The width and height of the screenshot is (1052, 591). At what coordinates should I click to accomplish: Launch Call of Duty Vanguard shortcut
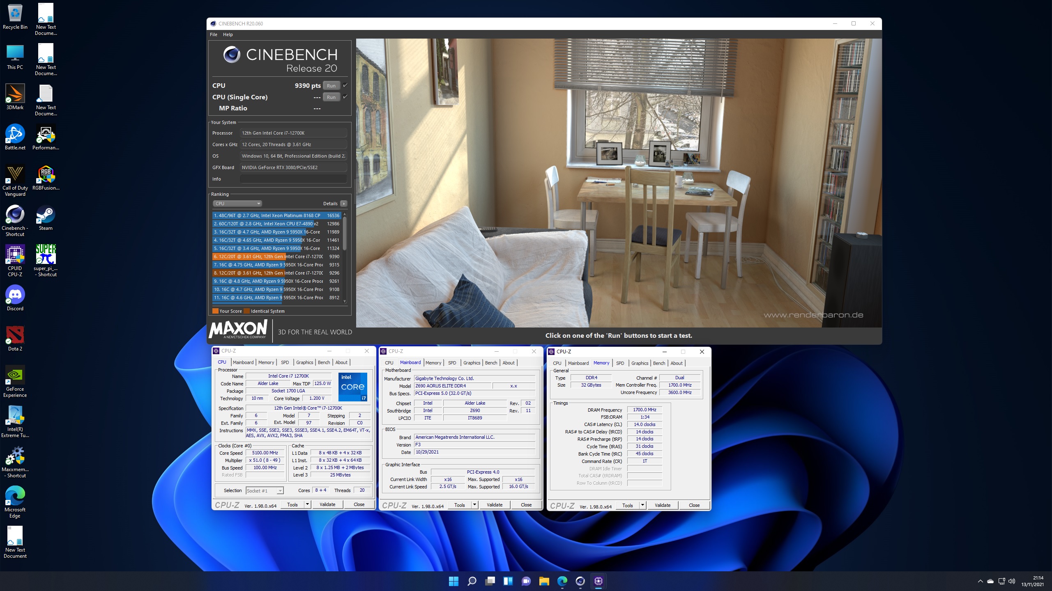point(15,181)
